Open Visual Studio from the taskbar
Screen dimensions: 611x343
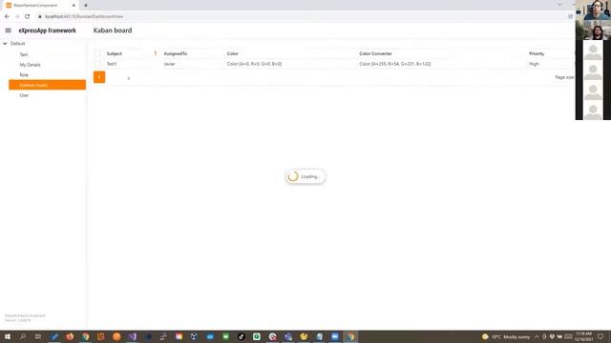[132, 336]
